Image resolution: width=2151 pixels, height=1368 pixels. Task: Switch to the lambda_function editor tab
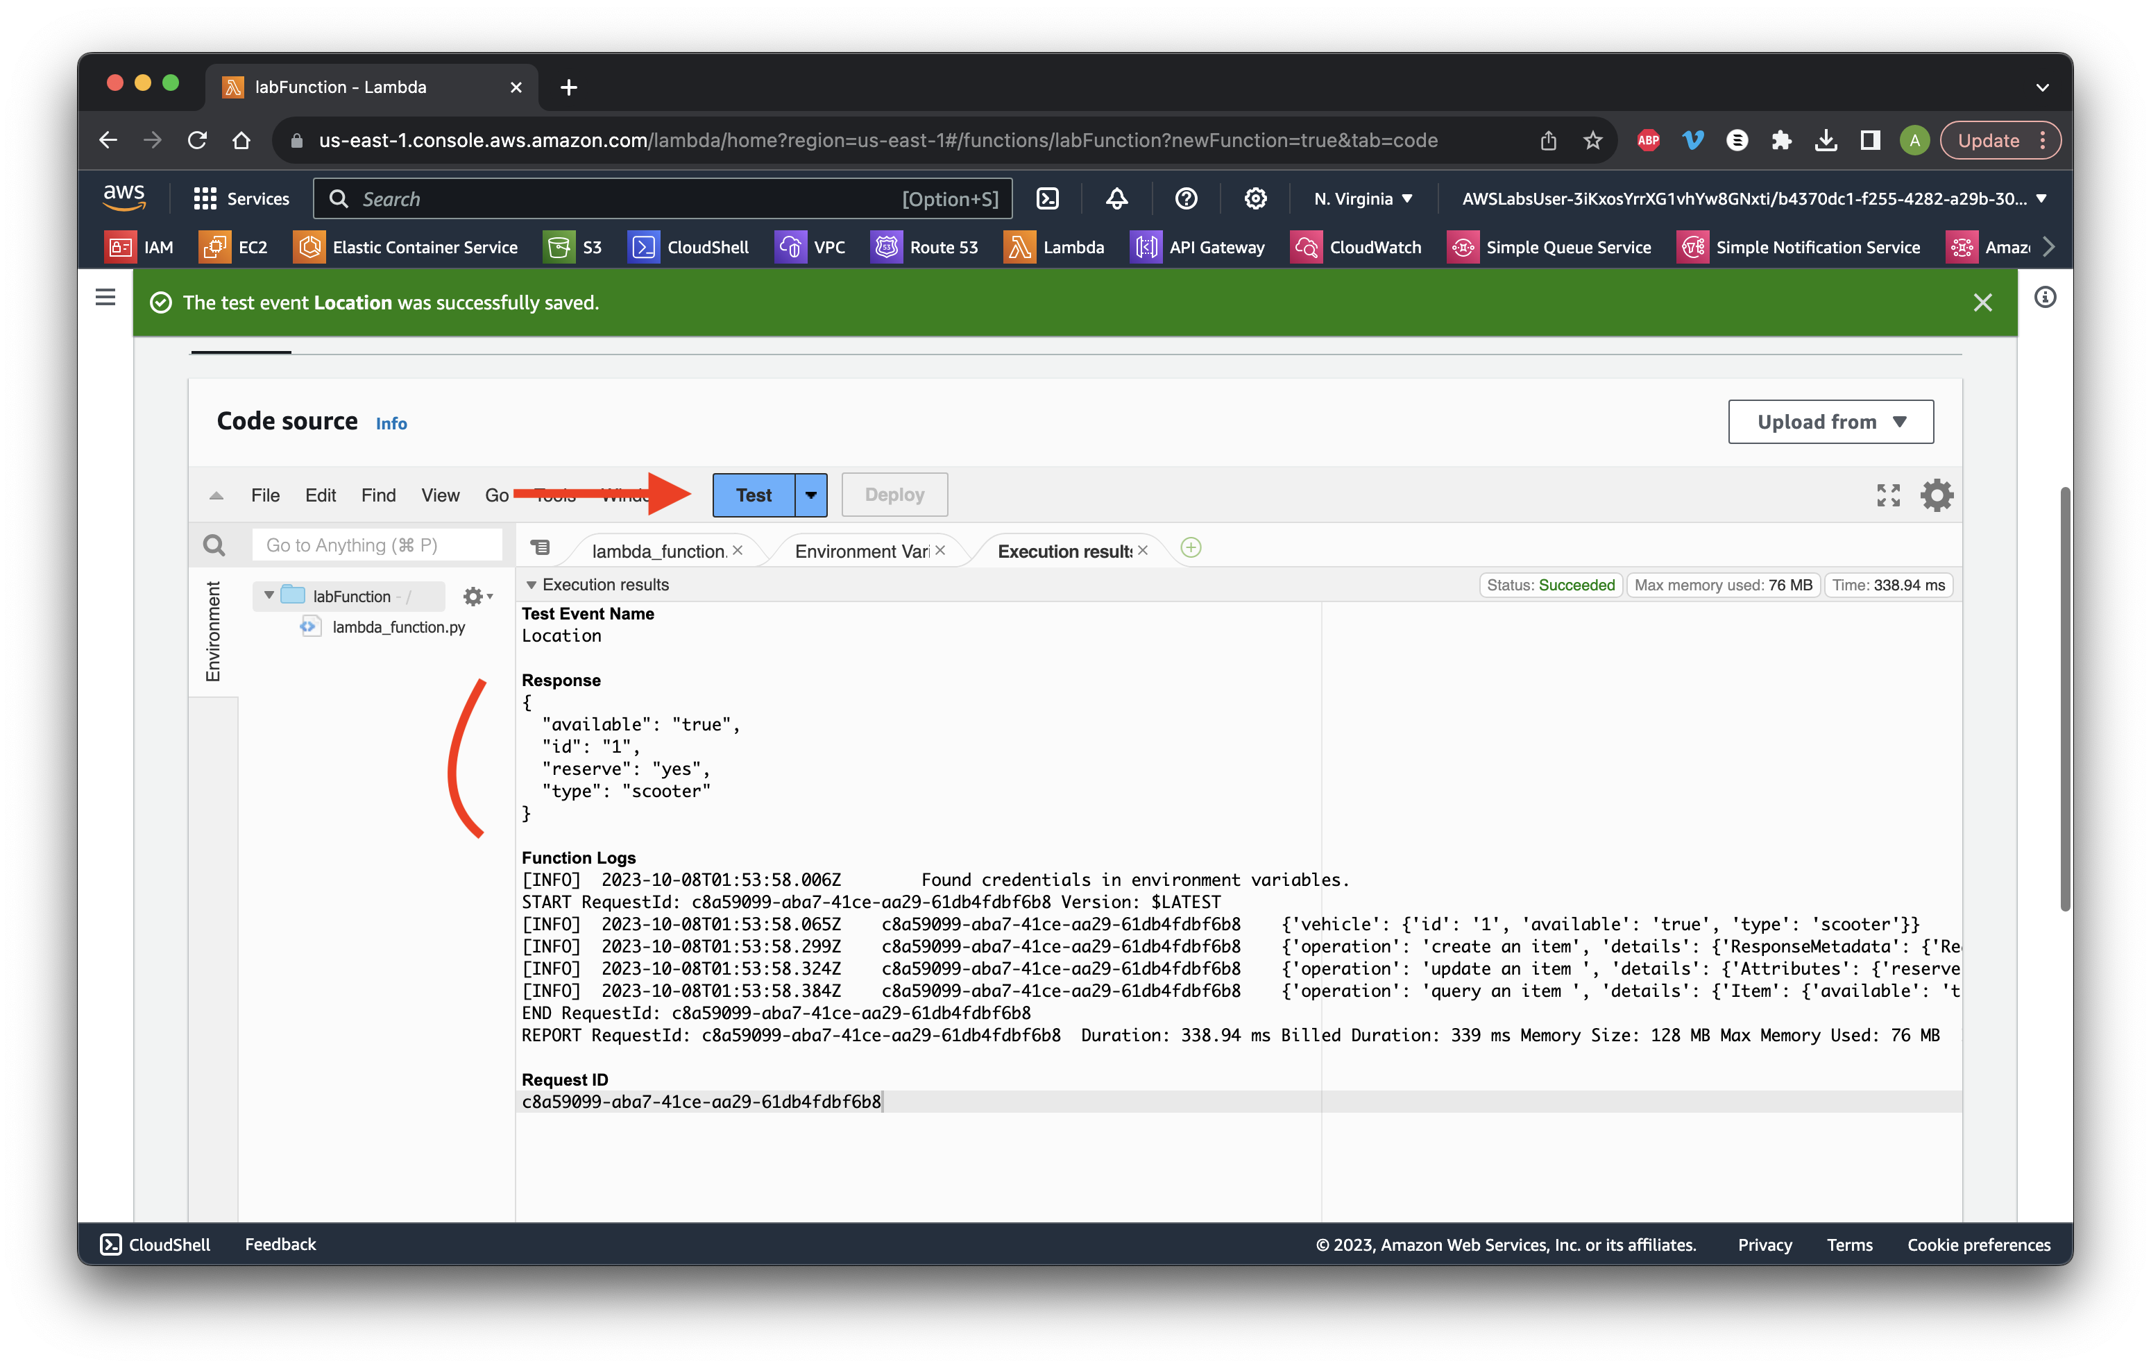click(x=658, y=551)
